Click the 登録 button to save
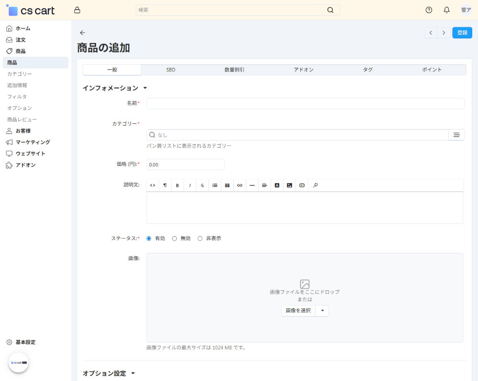The image size is (478, 381). click(462, 33)
